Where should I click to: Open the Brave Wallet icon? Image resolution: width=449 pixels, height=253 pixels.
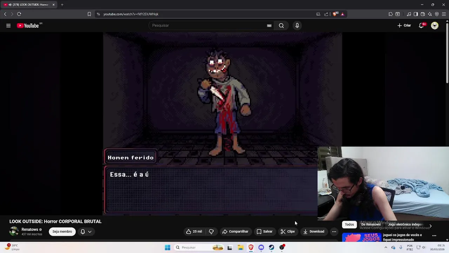click(x=423, y=14)
